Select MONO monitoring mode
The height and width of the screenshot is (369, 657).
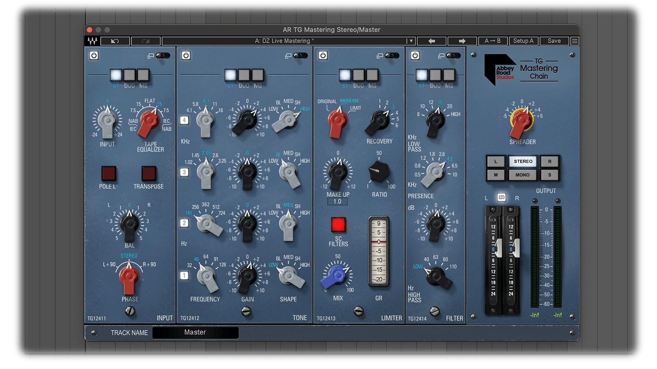(x=523, y=175)
